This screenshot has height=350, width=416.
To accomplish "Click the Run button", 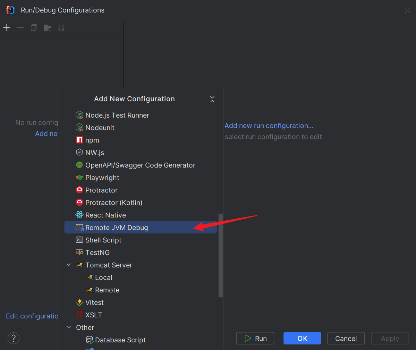I will click(255, 338).
